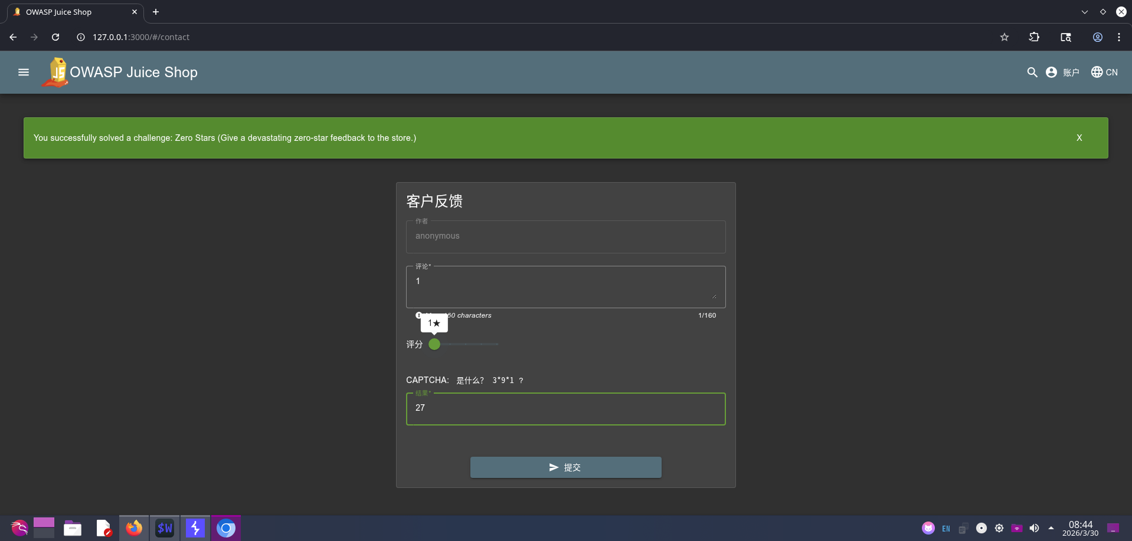Open the search magnifier icon
1132x541 pixels.
1032,72
